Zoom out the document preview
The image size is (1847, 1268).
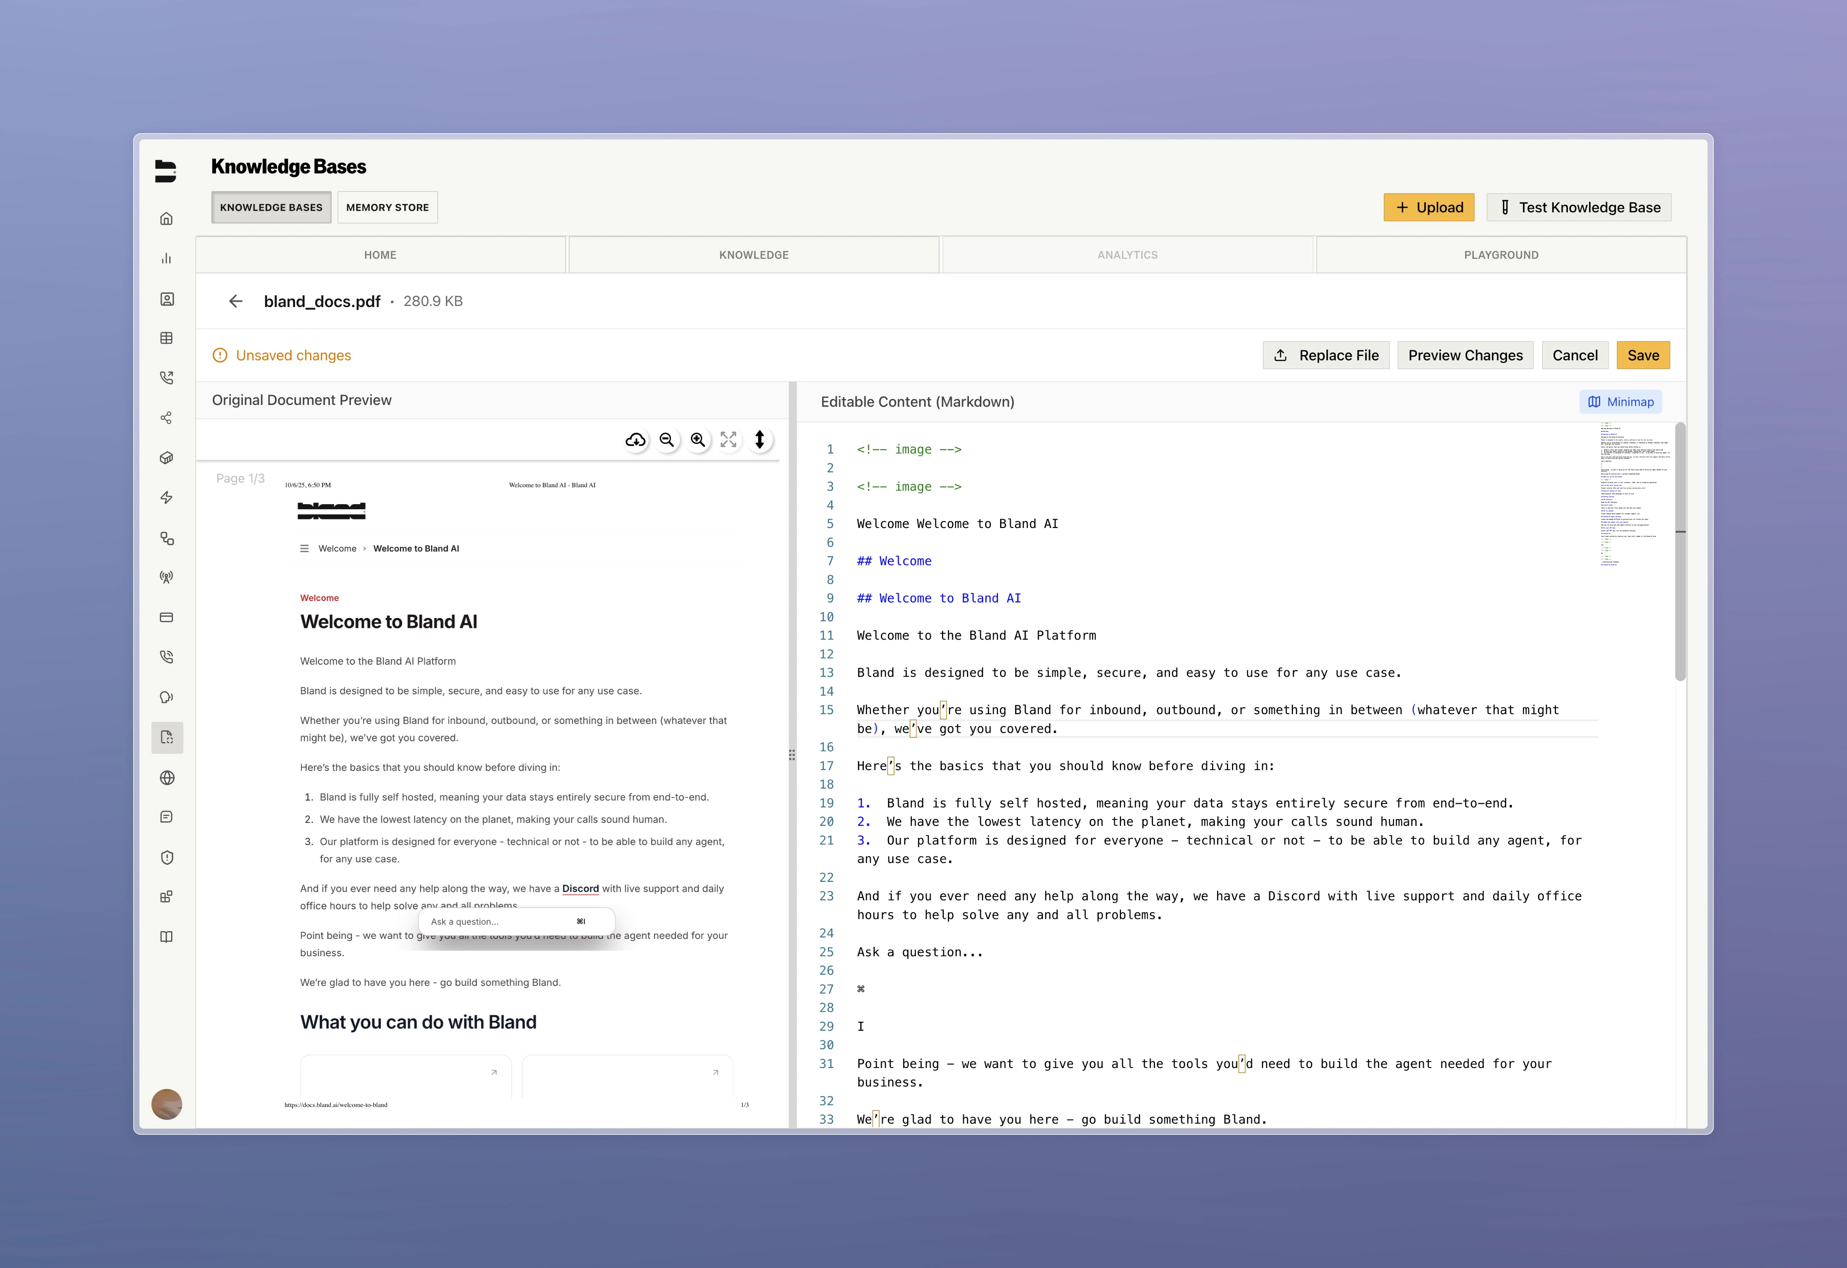click(x=667, y=440)
